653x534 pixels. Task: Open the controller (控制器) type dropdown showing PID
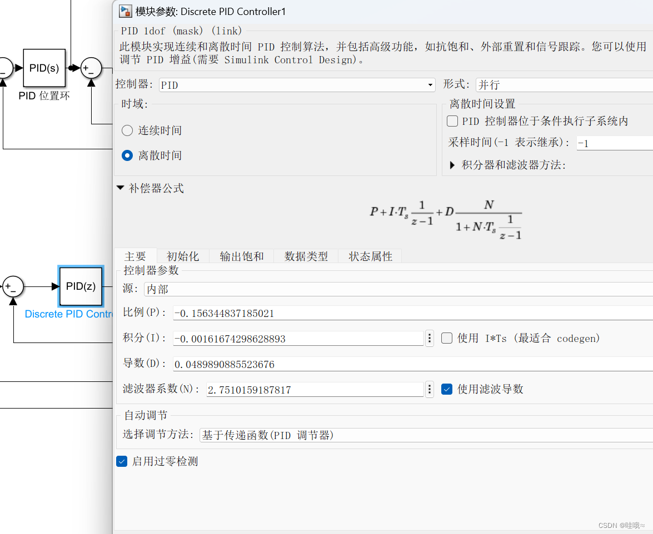tap(297, 85)
